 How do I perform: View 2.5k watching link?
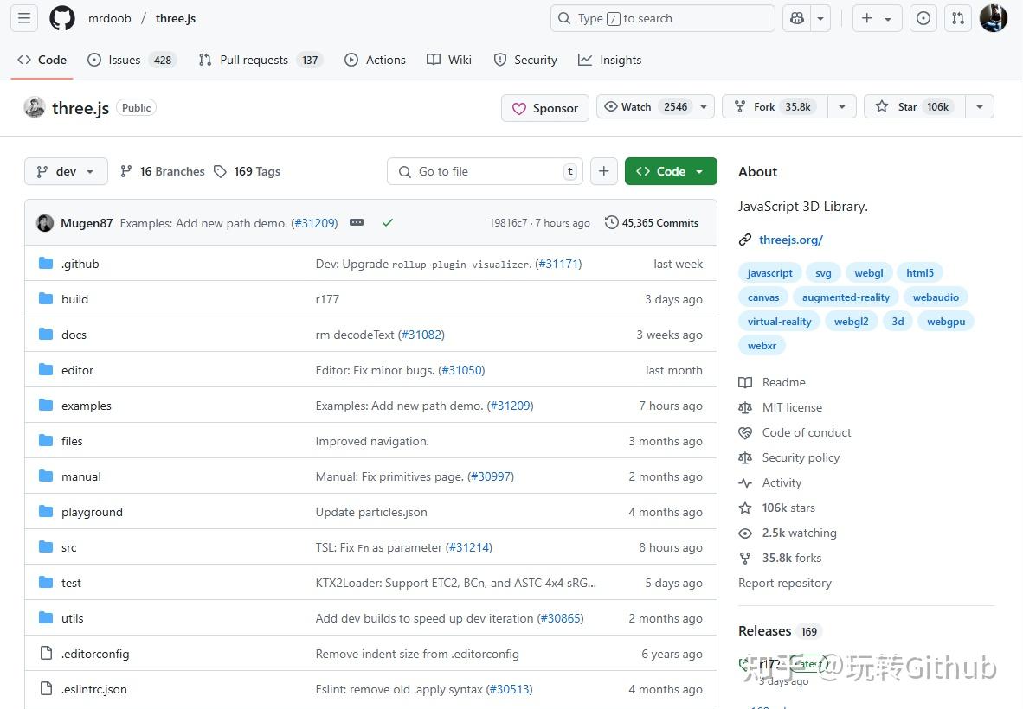[x=788, y=533]
